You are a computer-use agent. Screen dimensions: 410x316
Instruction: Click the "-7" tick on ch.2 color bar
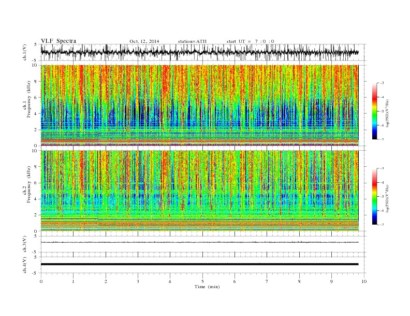[x=382, y=225]
